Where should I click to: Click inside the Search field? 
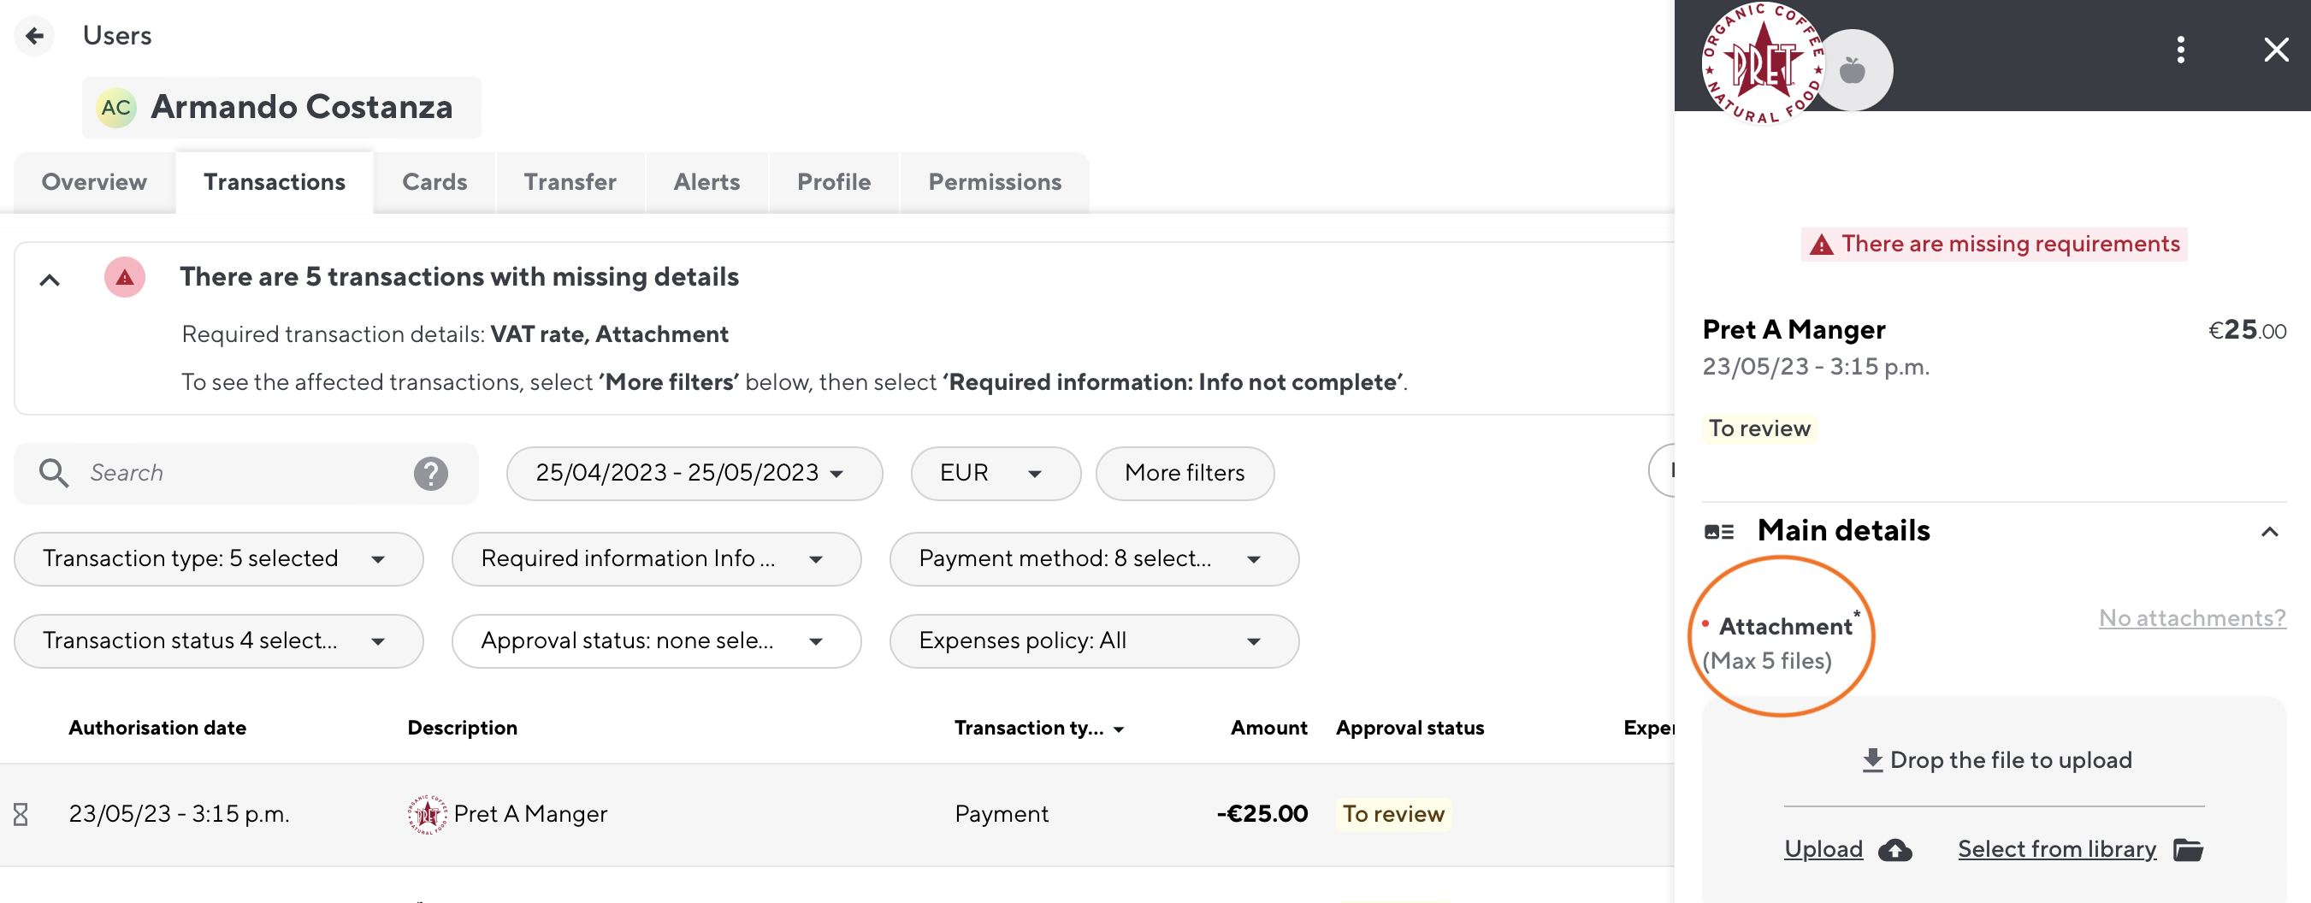(x=224, y=473)
